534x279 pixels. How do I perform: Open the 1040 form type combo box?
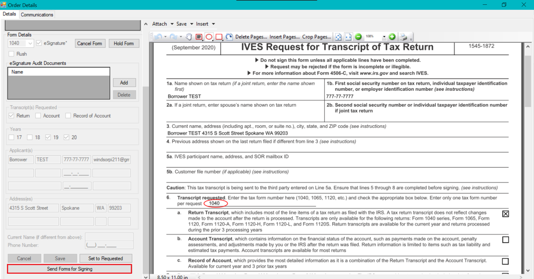tap(21, 43)
